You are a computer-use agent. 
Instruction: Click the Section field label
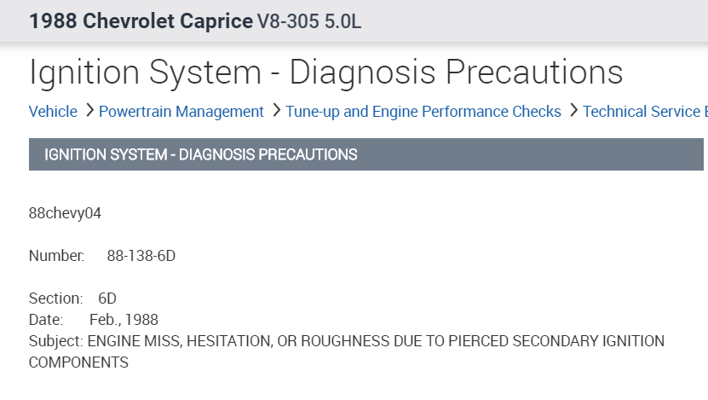pos(55,299)
